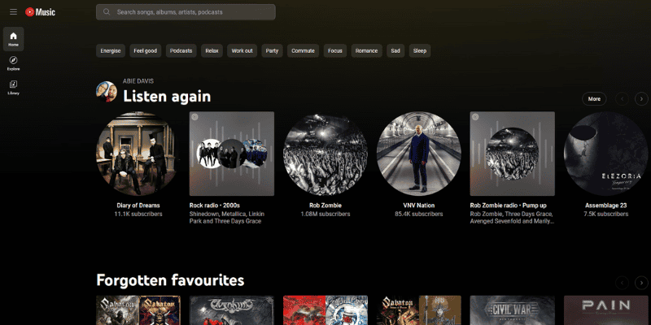
Task: Select the Work out mood chip
Action: click(242, 51)
